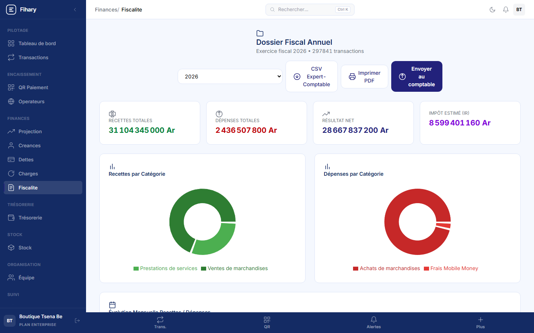Click the Charges pie icon
534x333 pixels.
point(11,174)
